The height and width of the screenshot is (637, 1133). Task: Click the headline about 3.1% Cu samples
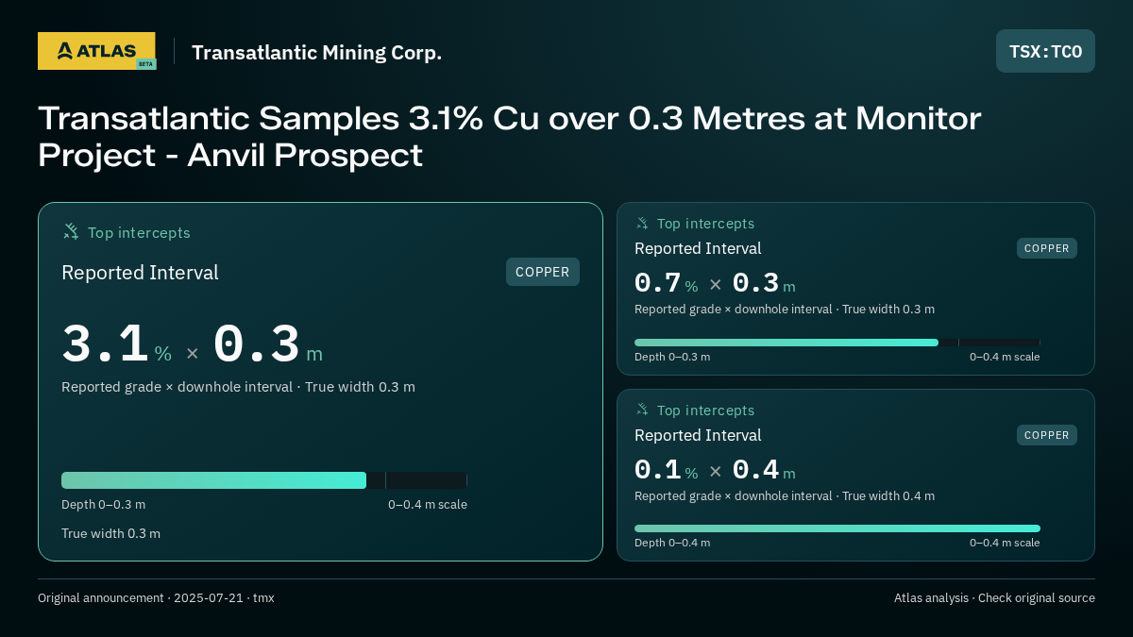[510, 137]
